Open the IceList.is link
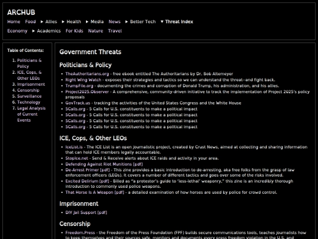 [x=74, y=147]
